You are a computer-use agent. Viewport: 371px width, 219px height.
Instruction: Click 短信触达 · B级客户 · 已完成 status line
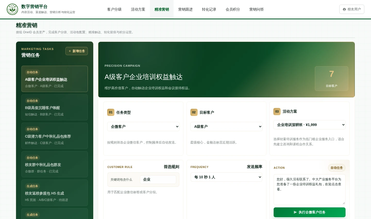(44, 114)
